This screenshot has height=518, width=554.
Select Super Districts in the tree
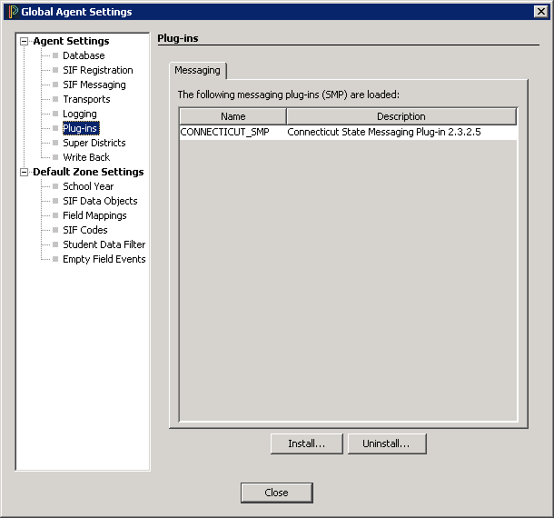94,143
